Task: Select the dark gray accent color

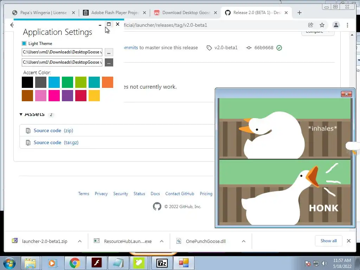Action: 41,82
